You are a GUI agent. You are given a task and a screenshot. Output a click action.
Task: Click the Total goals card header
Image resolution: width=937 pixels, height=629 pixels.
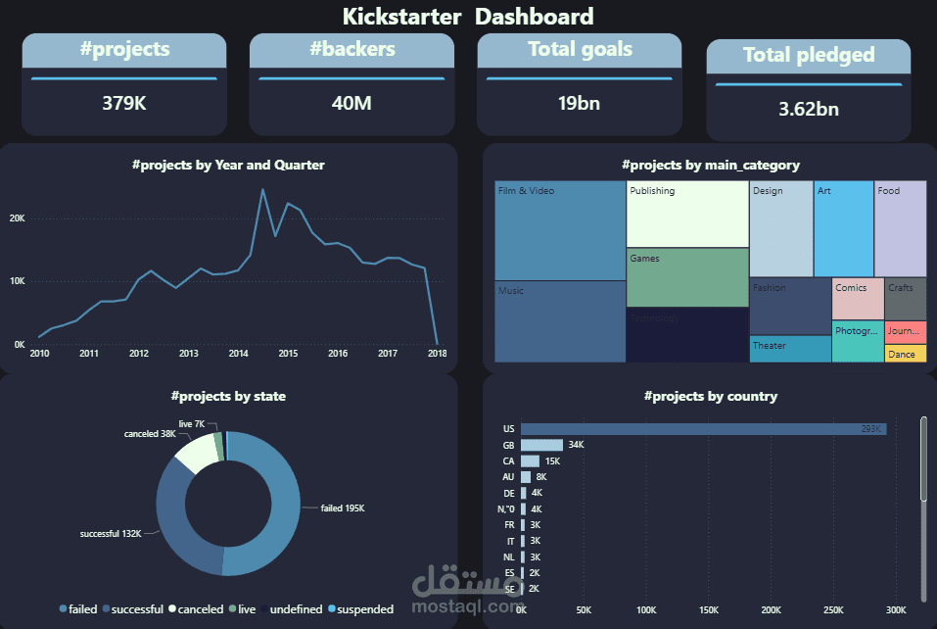click(x=580, y=50)
